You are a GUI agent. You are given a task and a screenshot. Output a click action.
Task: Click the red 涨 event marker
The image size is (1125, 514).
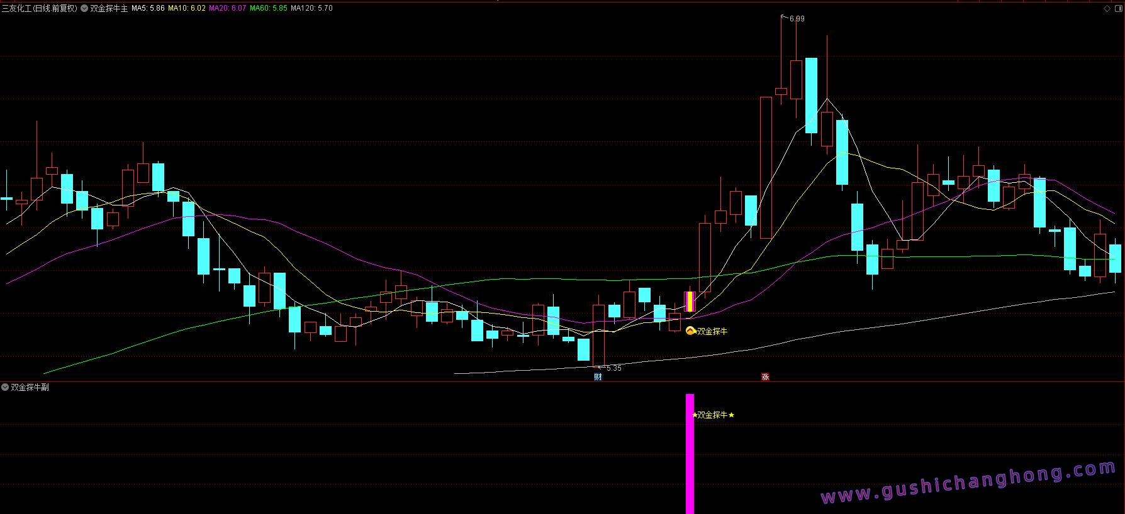765,377
